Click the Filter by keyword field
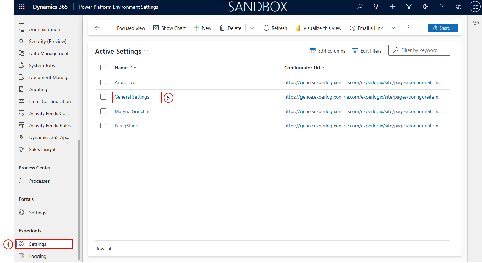The width and height of the screenshot is (482, 263). tap(419, 50)
